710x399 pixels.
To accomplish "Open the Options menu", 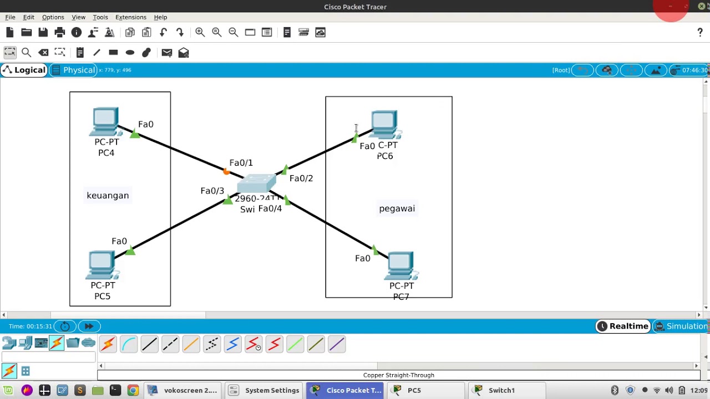I will (53, 17).
